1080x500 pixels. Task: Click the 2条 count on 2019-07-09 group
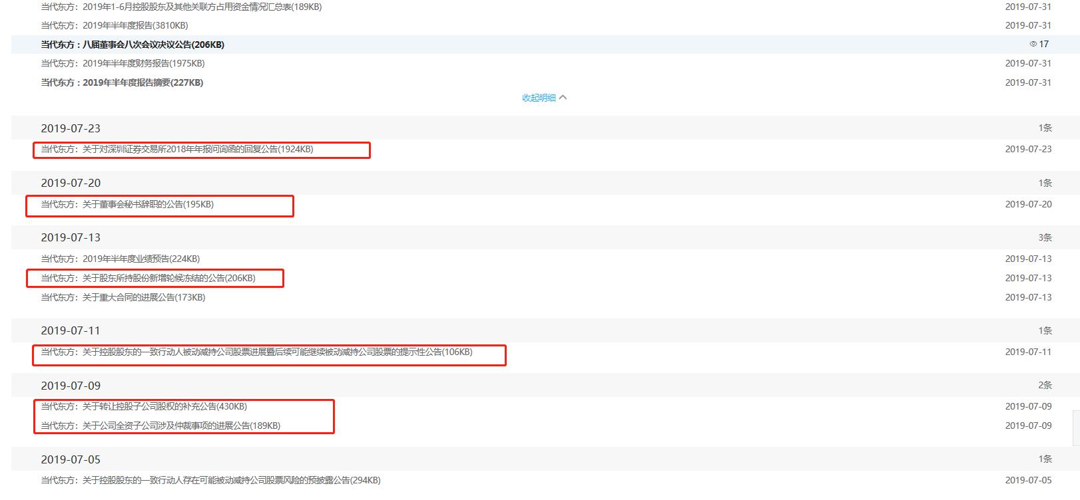1045,385
